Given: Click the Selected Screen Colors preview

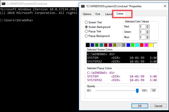Looking at the screenshot, I should [122, 58].
